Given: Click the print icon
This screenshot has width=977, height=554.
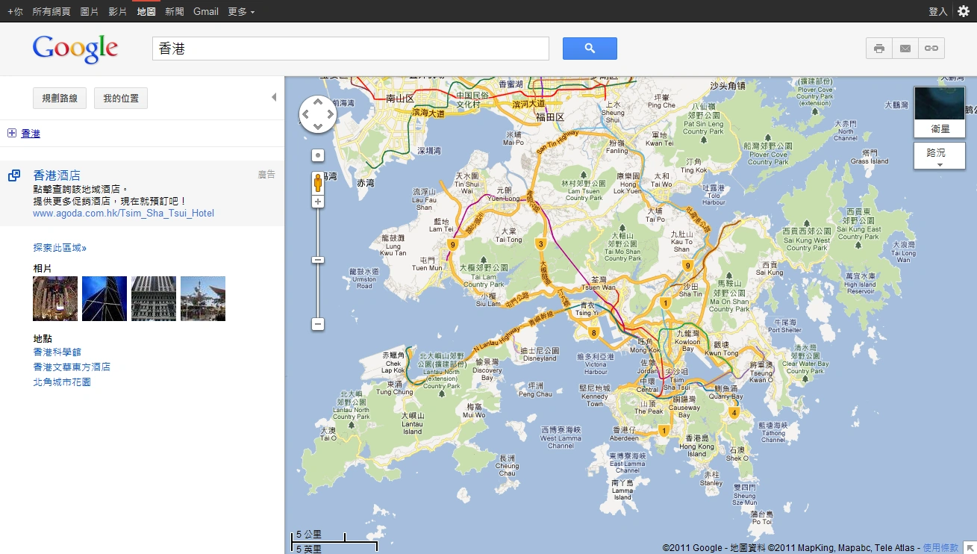Looking at the screenshot, I should pos(879,49).
